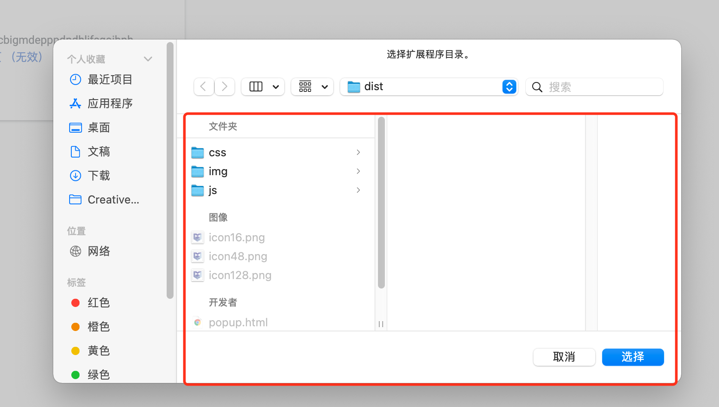Collapse the Favorites sidebar section
Viewport: 719px width, 407px height.
coord(148,59)
